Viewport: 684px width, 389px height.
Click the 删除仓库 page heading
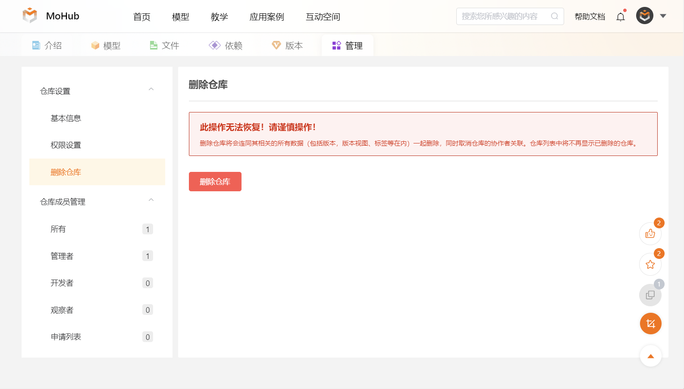pos(208,84)
